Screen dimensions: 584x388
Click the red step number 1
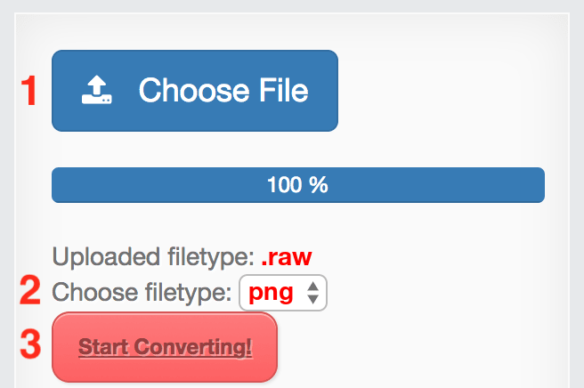[30, 91]
